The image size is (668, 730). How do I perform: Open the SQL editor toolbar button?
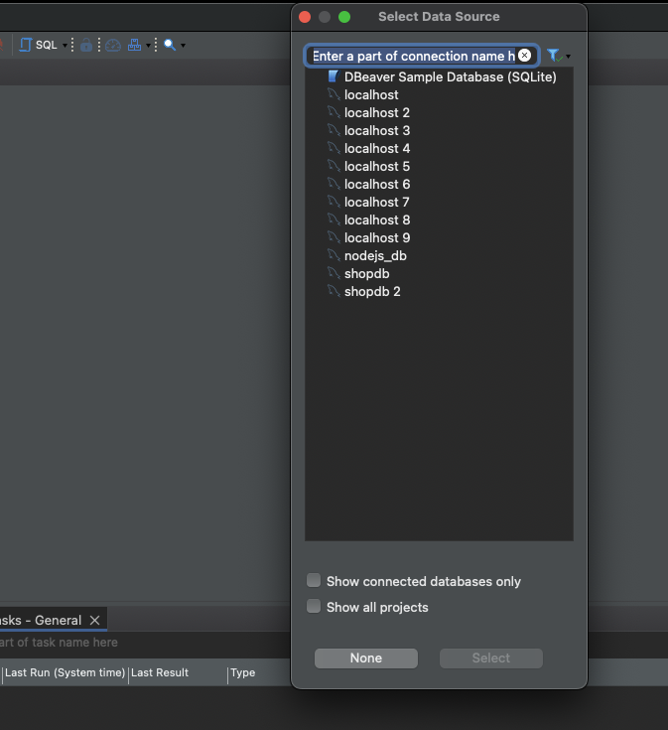tap(38, 45)
